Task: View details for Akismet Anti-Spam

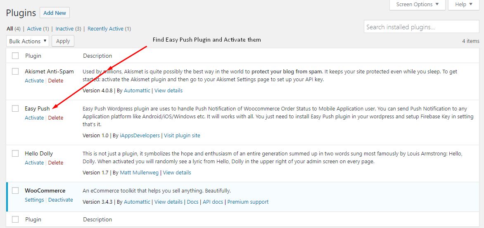Action: [168, 91]
